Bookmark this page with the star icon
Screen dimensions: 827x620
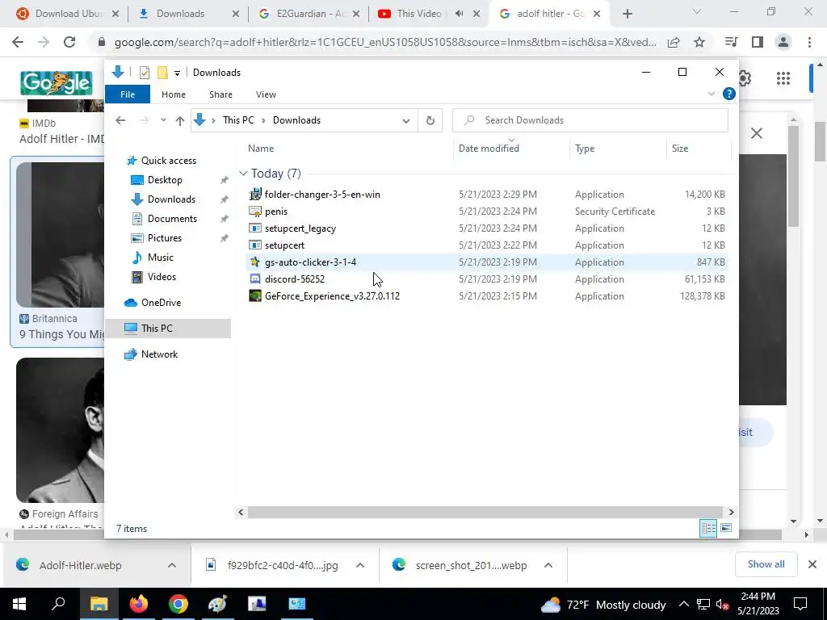(x=699, y=42)
